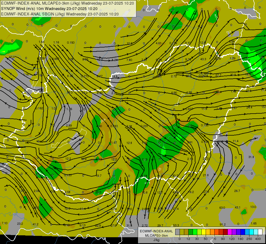Click the orange swatch left of 70
The image size is (266, 244).
pyautogui.click(x=212, y=232)
